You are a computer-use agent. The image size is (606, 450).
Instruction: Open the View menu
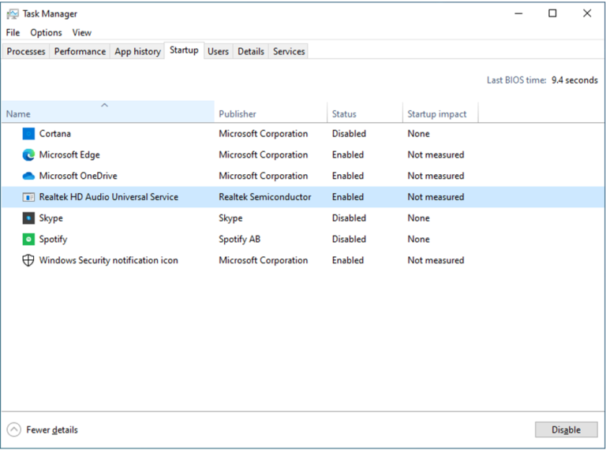pos(82,33)
